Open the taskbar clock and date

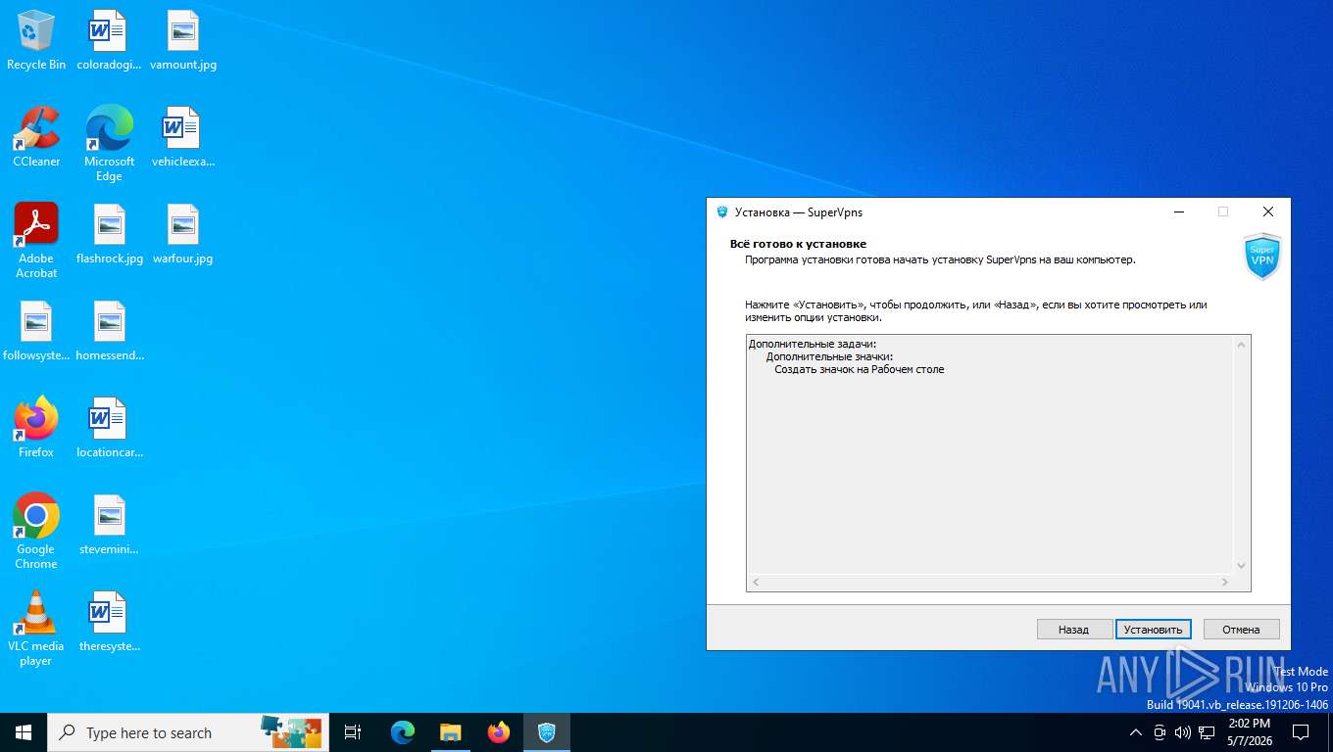[x=1249, y=732]
